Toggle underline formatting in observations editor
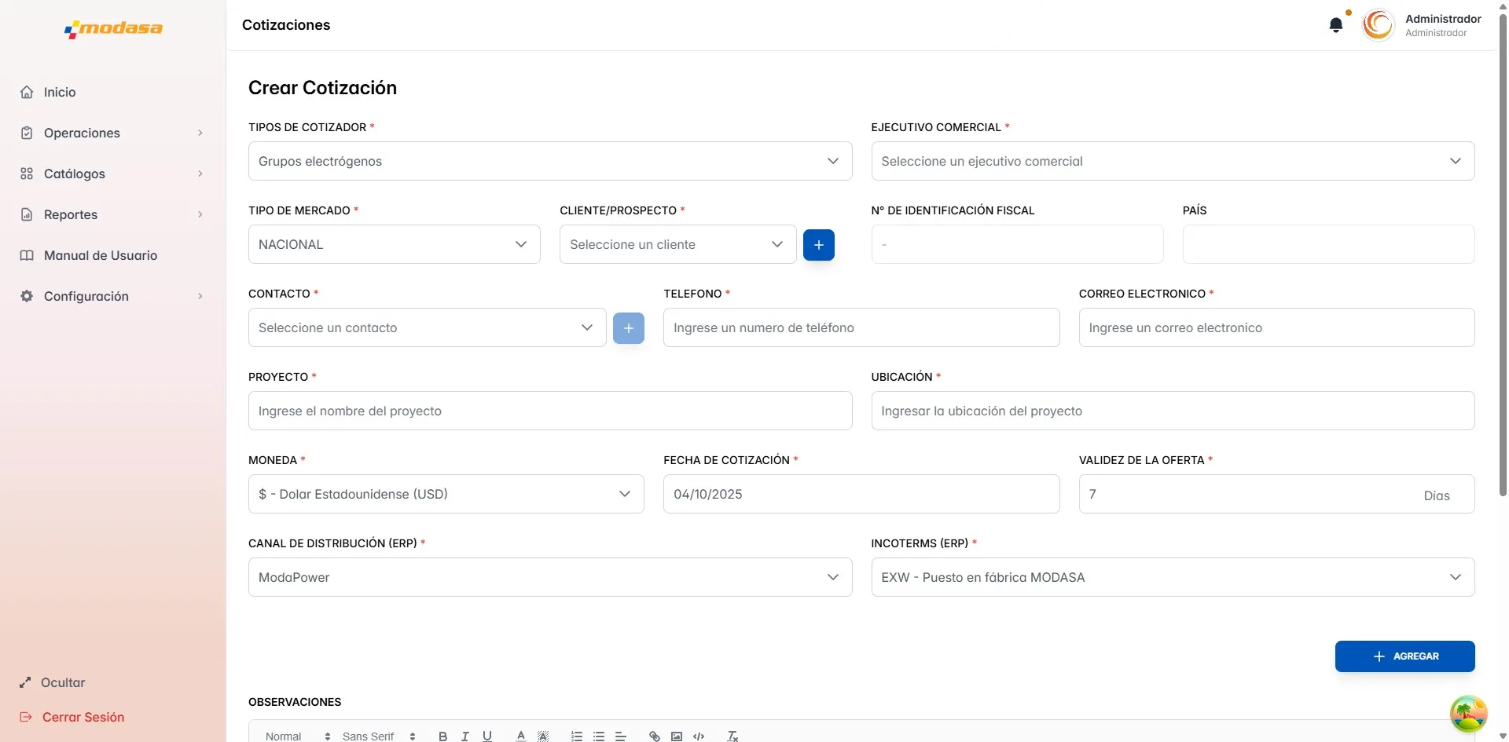This screenshot has width=1509, height=742. point(487,736)
